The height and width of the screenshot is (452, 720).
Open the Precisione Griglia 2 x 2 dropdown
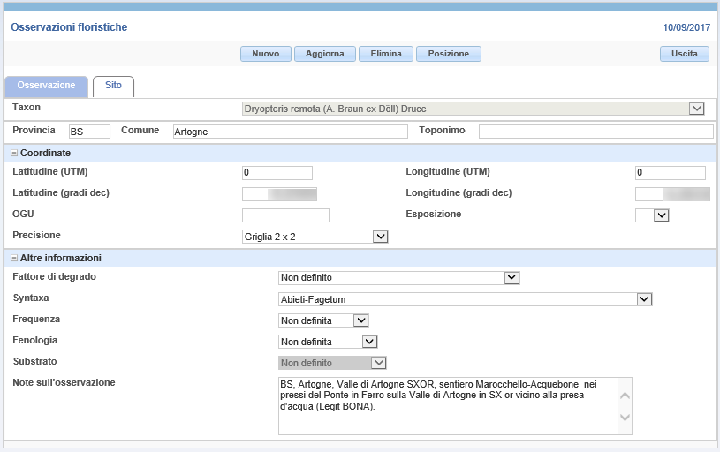[x=380, y=237]
